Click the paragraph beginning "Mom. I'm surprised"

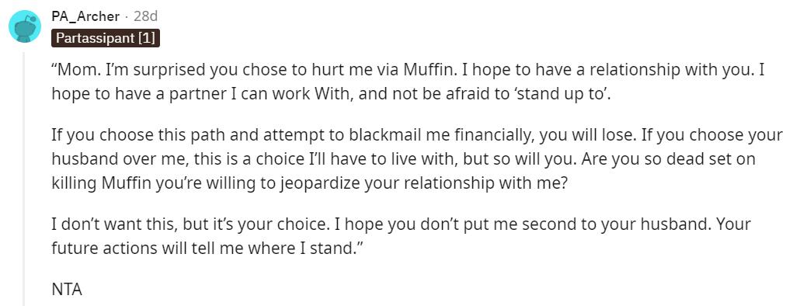pyautogui.click(x=408, y=82)
